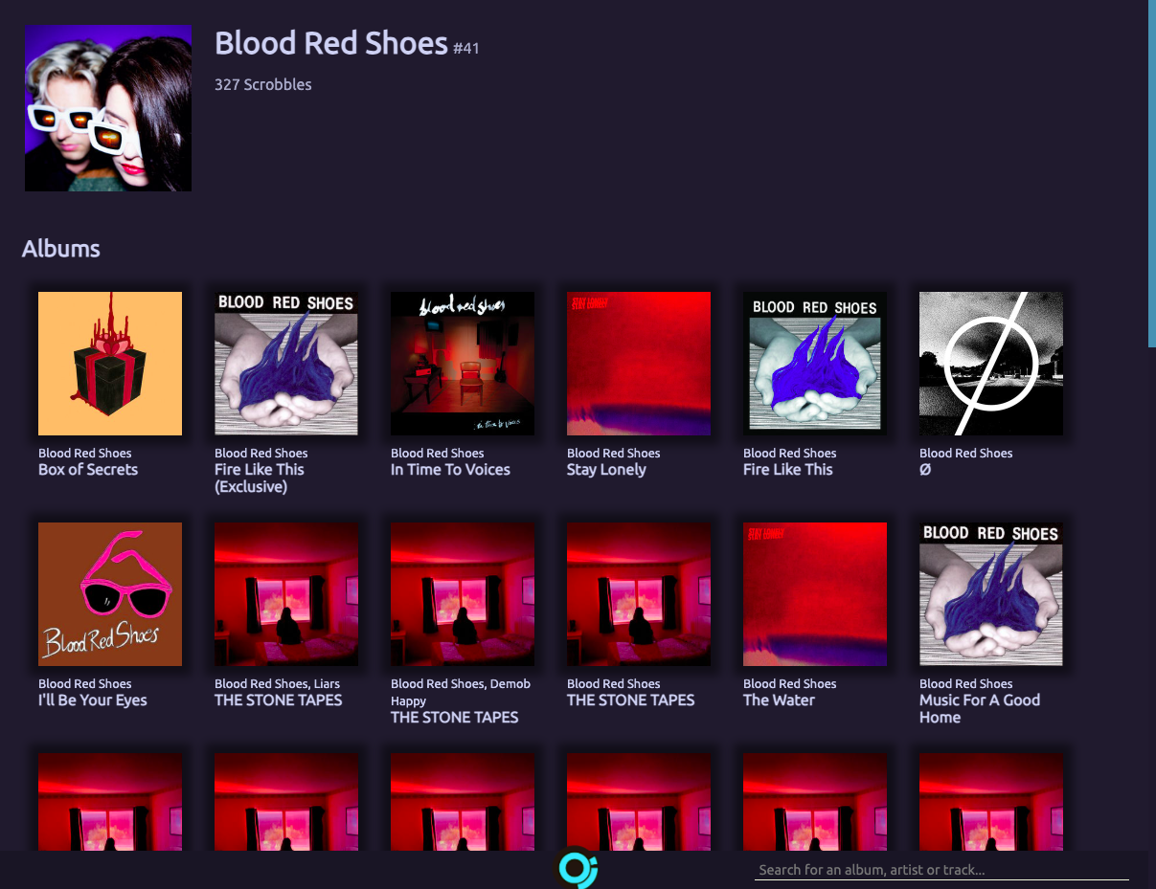Click the page vertical scrollbar handle
The image size is (1156, 889).
pos(1152,172)
